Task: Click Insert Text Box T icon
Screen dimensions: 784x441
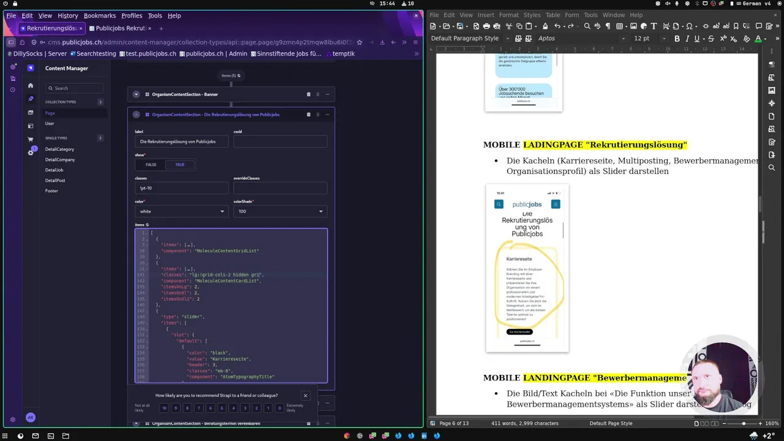Action: [654, 26]
